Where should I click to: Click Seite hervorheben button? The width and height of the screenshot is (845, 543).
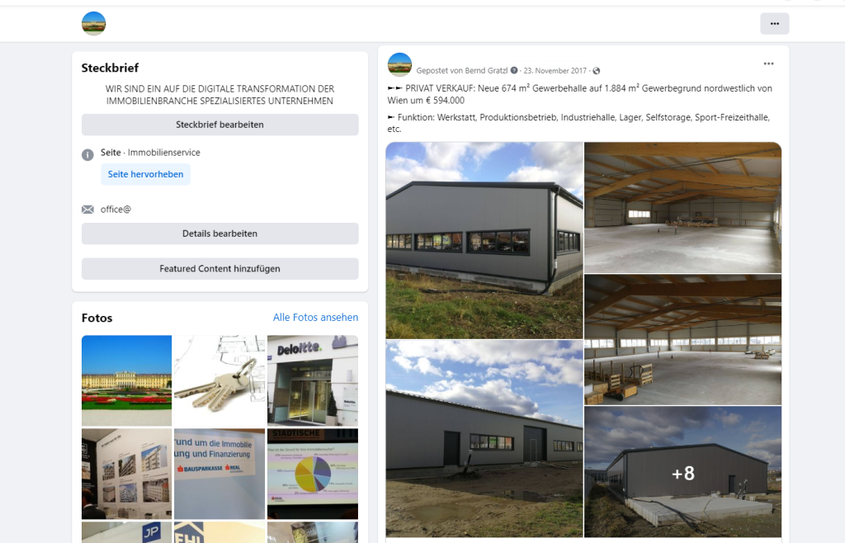pos(145,174)
